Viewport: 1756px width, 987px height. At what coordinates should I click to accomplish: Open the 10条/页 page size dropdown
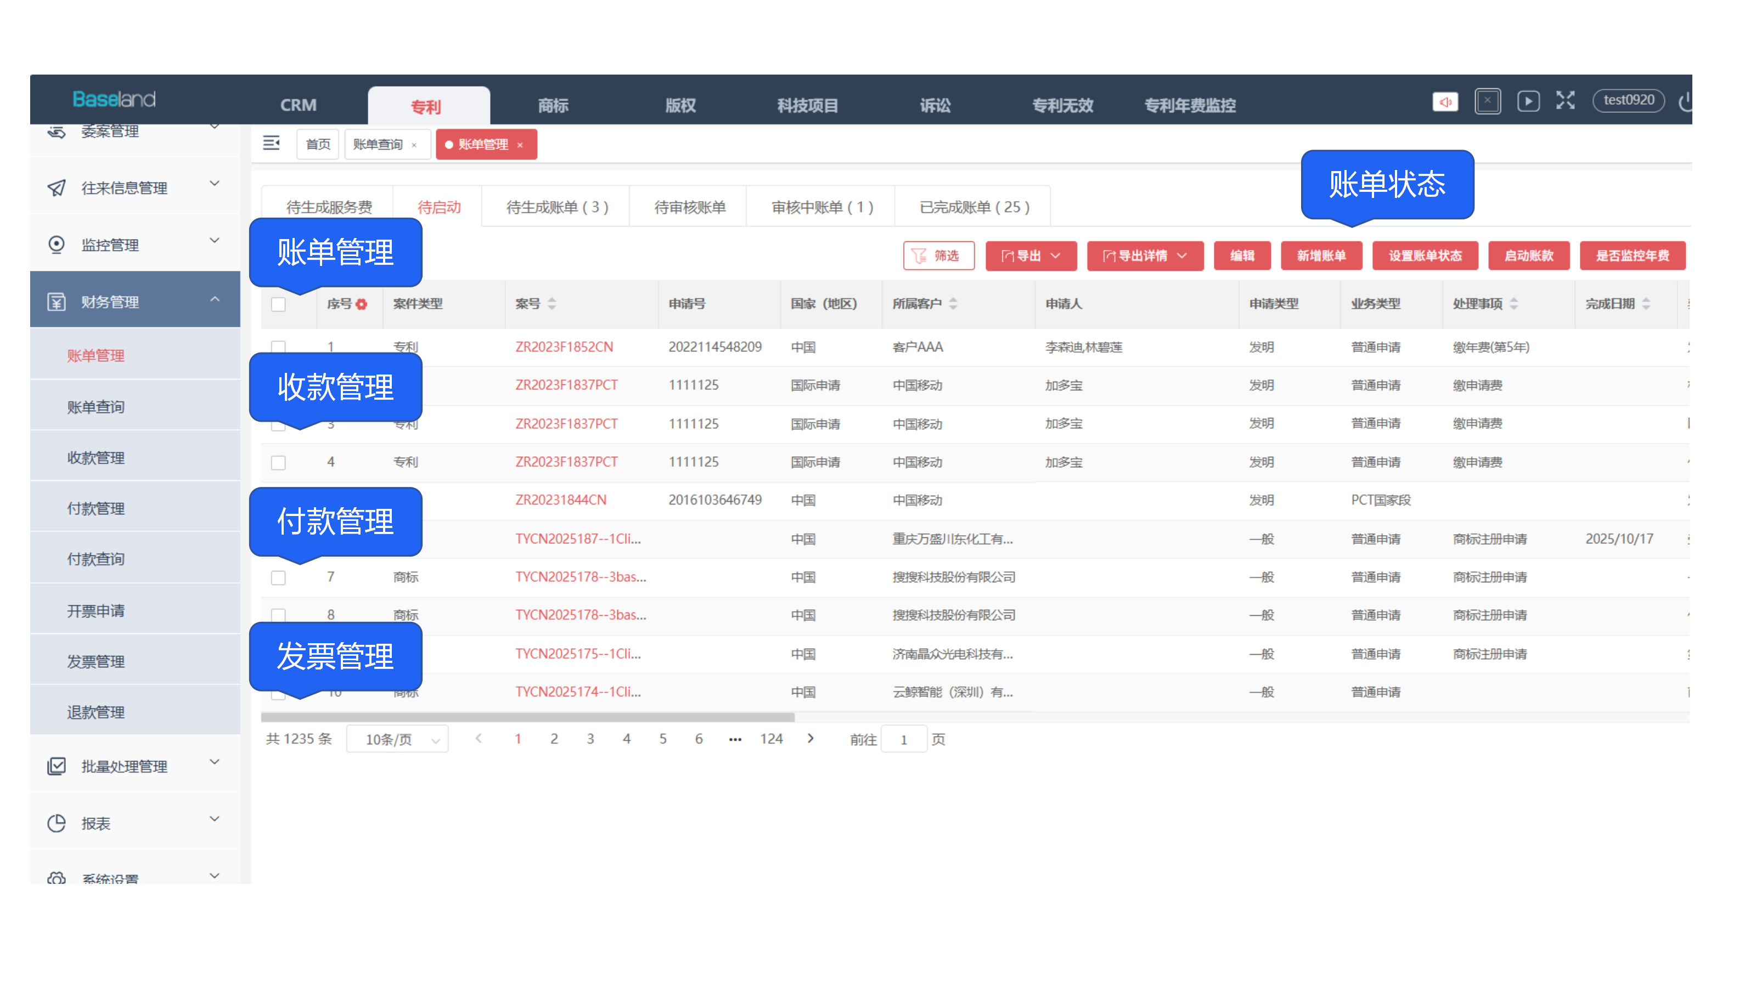pos(397,740)
